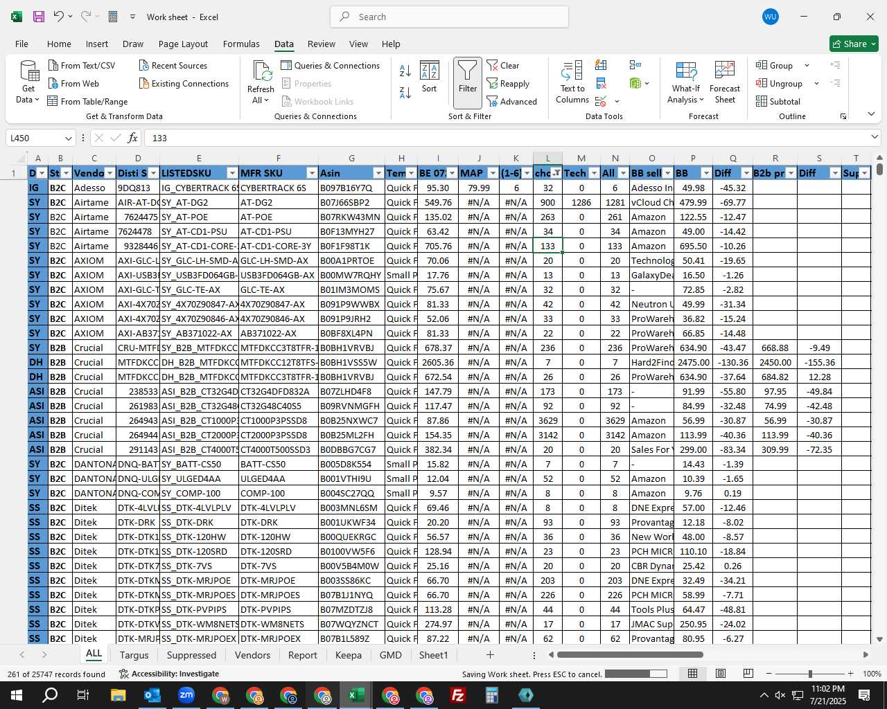Switch to the View ribbon tab

point(358,44)
